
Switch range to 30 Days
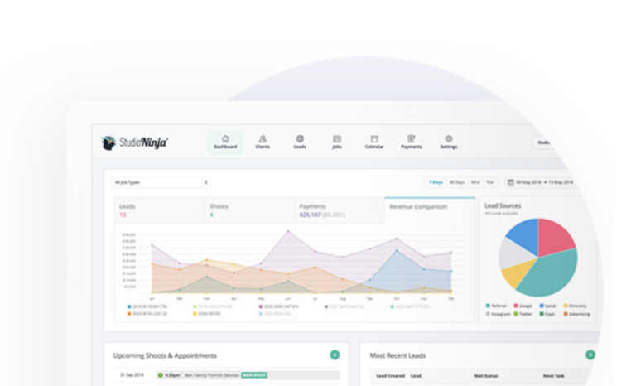click(x=456, y=182)
